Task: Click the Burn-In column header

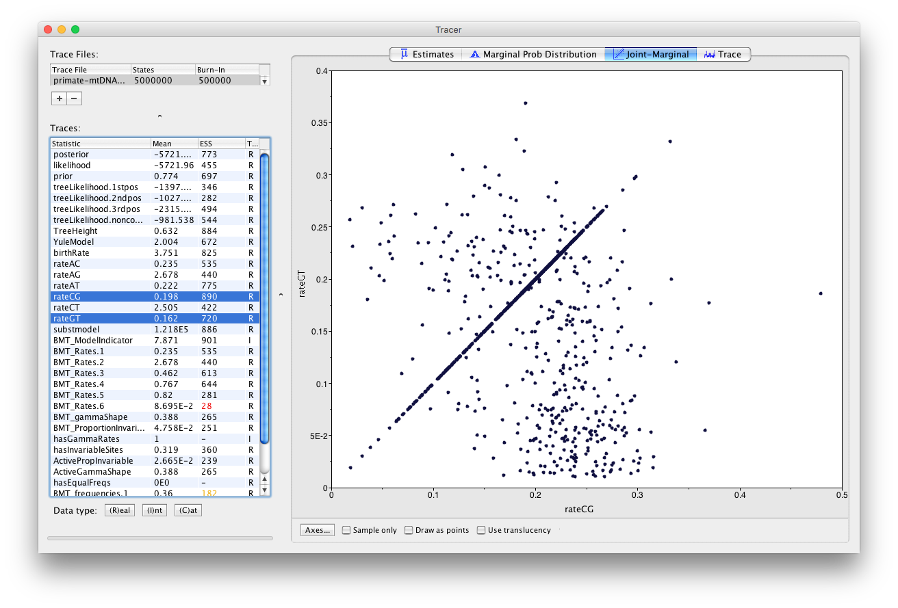Action: [x=227, y=70]
